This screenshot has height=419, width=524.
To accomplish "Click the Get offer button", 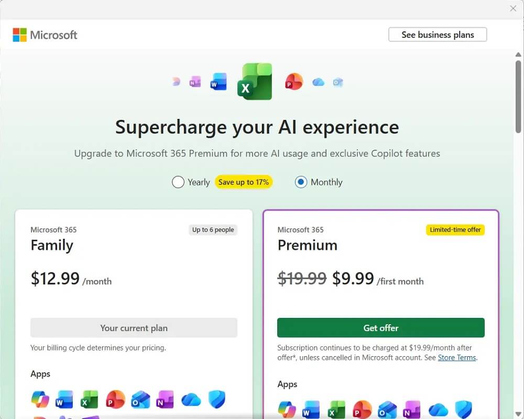I will coord(380,328).
